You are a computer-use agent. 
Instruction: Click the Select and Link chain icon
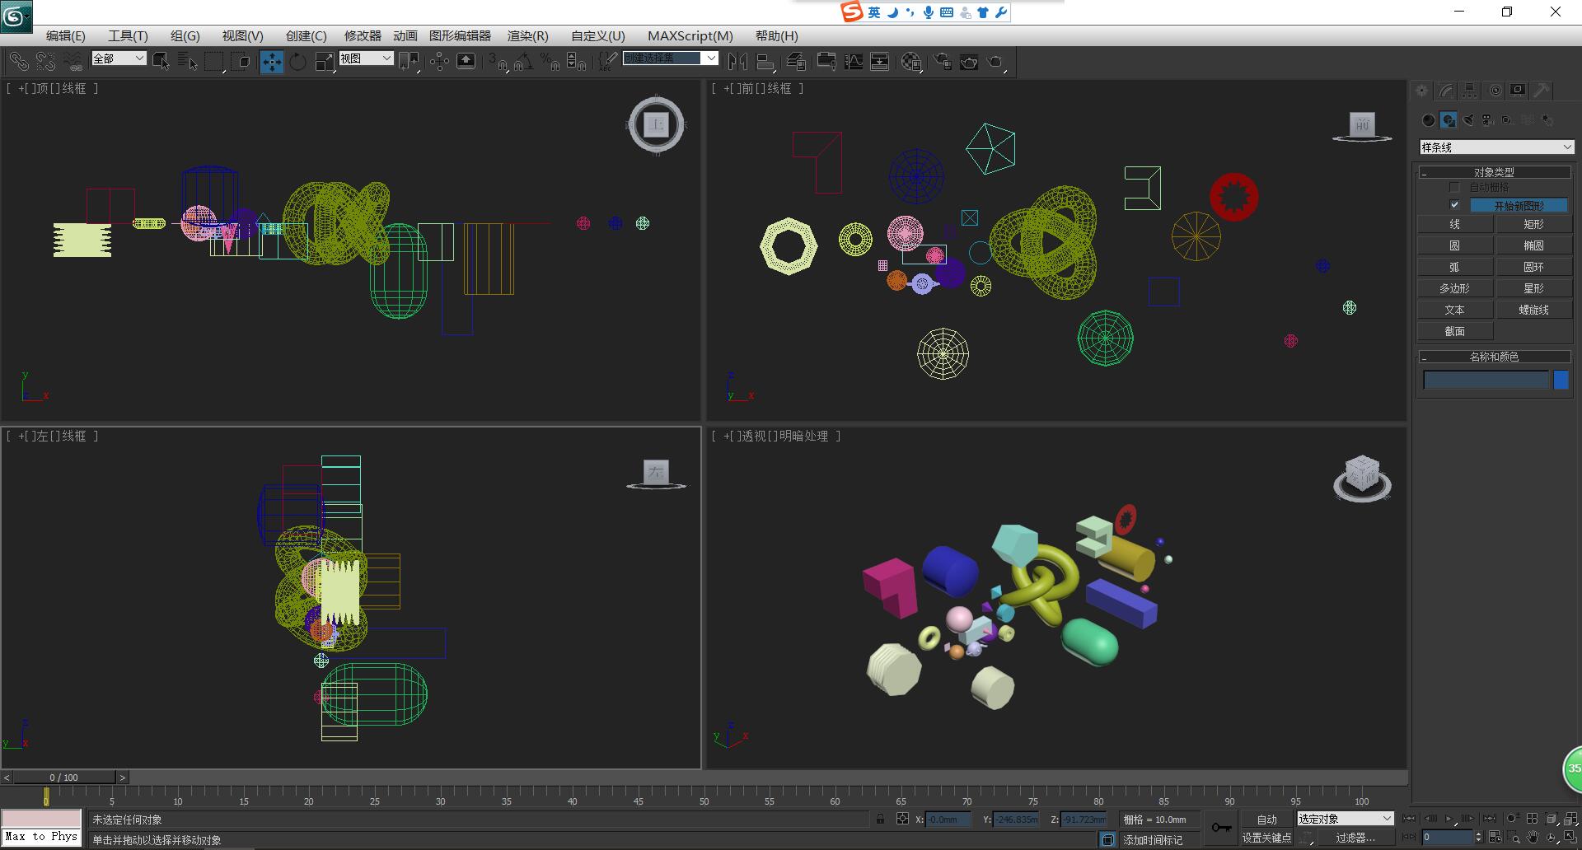(x=18, y=62)
